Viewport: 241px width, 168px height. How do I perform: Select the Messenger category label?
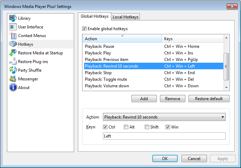pyautogui.click(x=28, y=79)
